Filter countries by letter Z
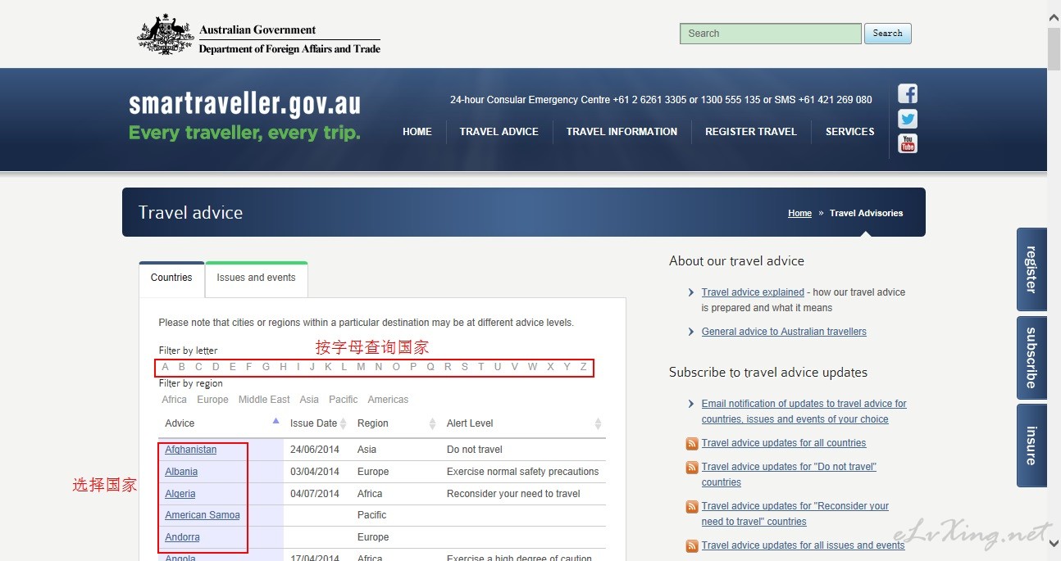 [584, 367]
